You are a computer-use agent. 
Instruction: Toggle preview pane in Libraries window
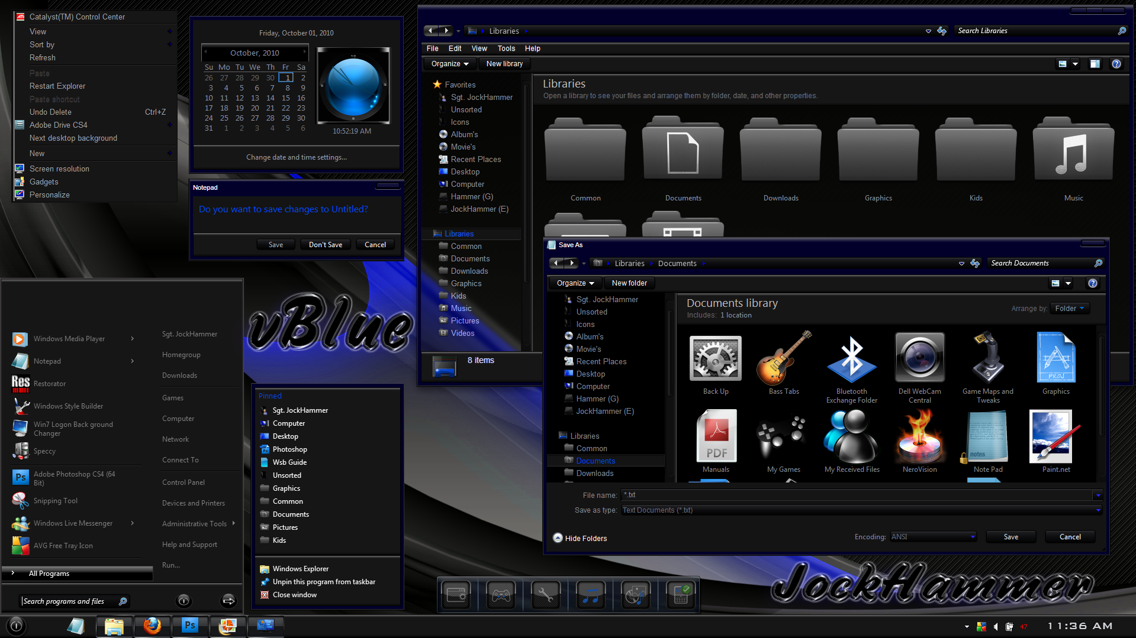pyautogui.click(x=1095, y=64)
